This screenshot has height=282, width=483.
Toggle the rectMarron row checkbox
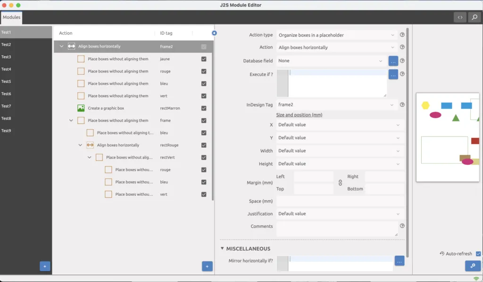(x=204, y=108)
